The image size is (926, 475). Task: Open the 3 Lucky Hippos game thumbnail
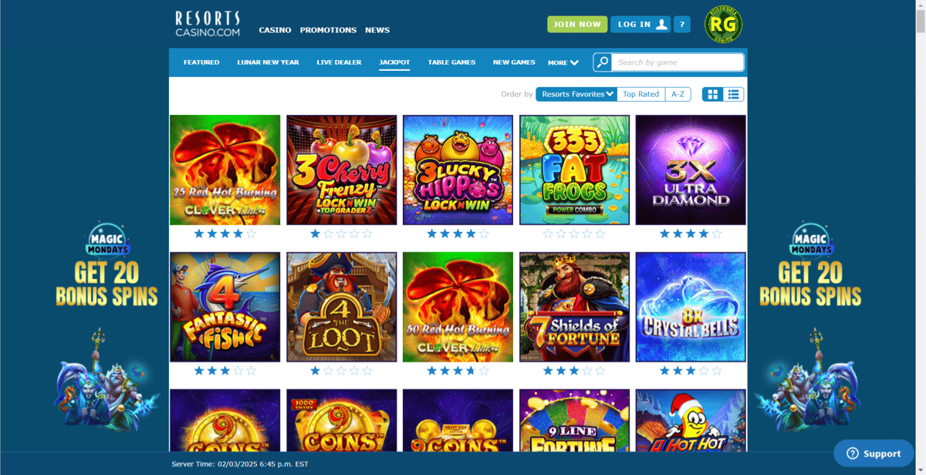tap(458, 170)
